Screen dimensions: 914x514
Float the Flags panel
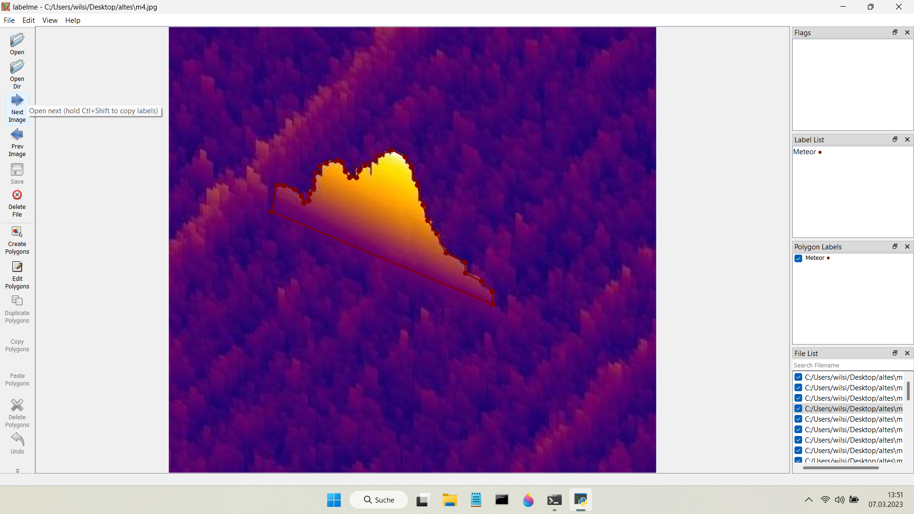pyautogui.click(x=895, y=32)
